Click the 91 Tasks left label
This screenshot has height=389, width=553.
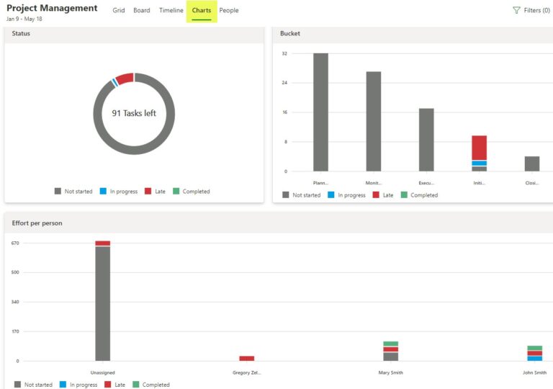[134, 113]
